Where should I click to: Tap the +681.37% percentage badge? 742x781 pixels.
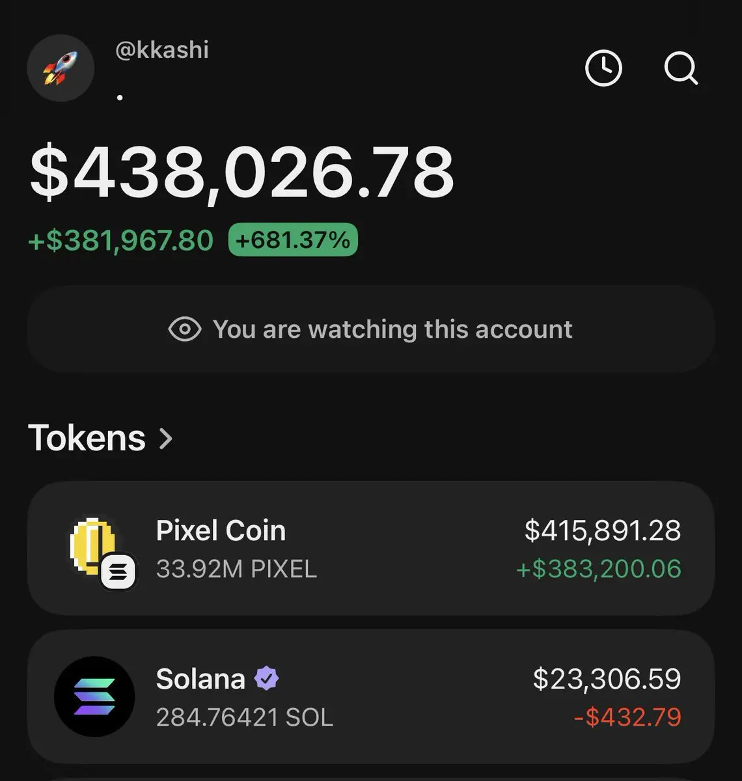(x=293, y=240)
